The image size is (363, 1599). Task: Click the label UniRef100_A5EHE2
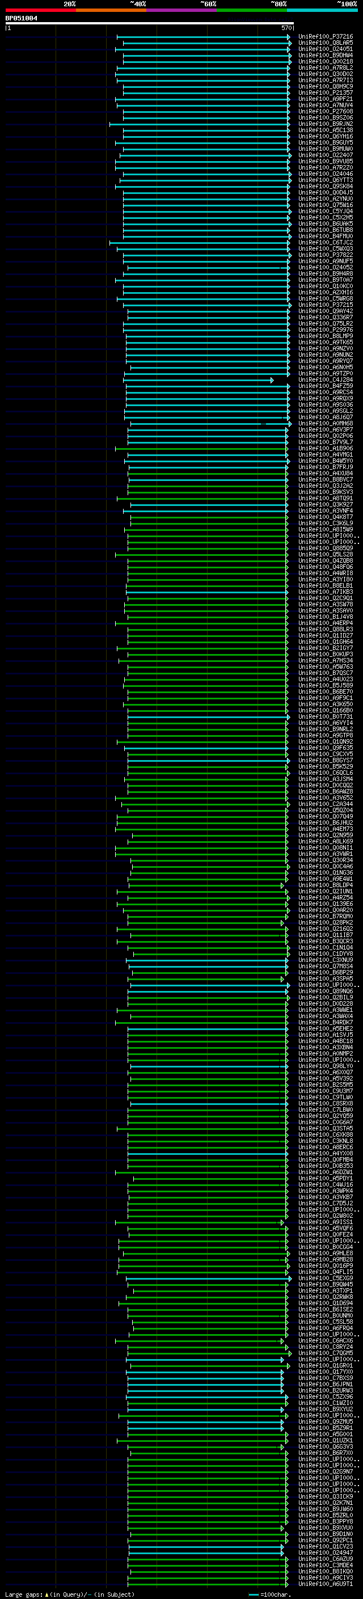326,1028
